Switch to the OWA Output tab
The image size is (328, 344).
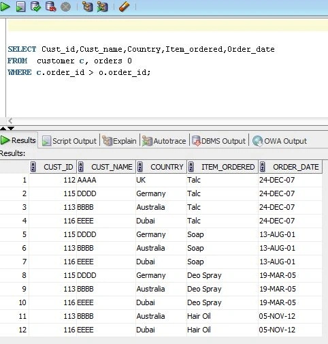(x=280, y=141)
